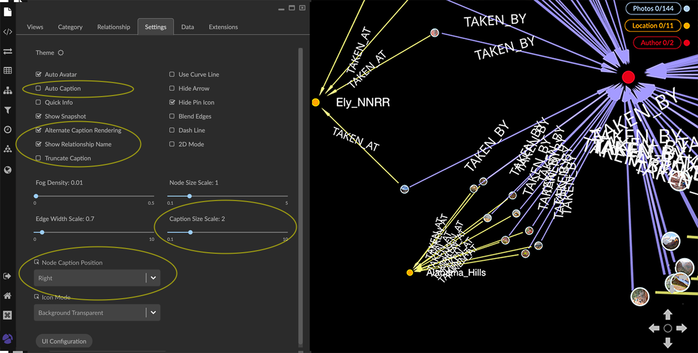
Task: Pan graph up with the up arrow
Action: [x=668, y=314]
